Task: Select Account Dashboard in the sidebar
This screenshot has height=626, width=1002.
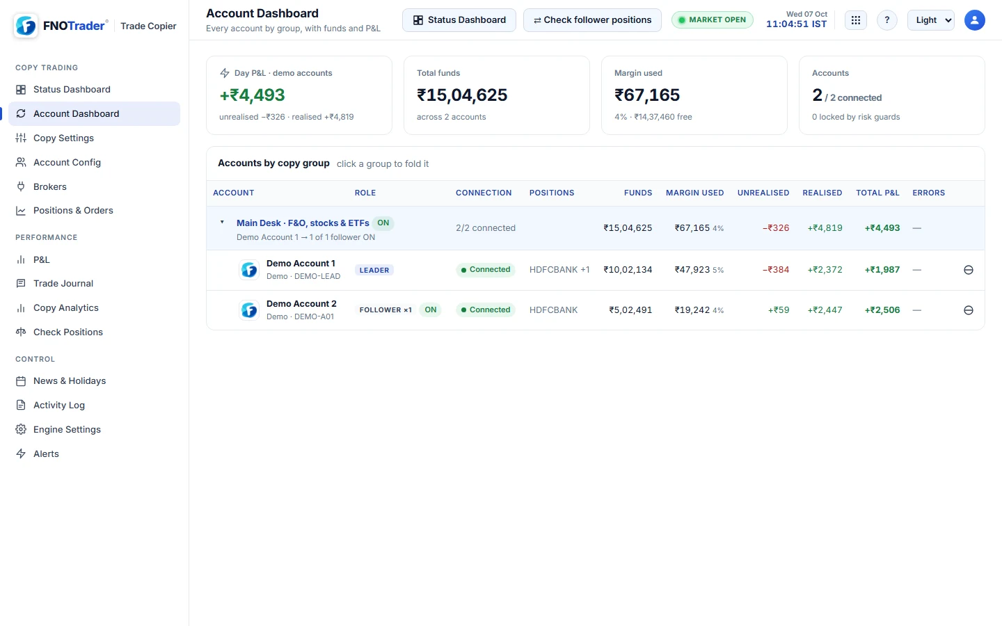Action: (95, 114)
